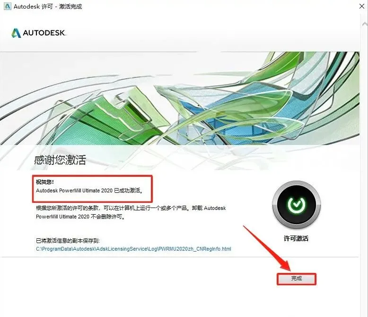Click the Autodesk app icon in title bar

[8, 6]
